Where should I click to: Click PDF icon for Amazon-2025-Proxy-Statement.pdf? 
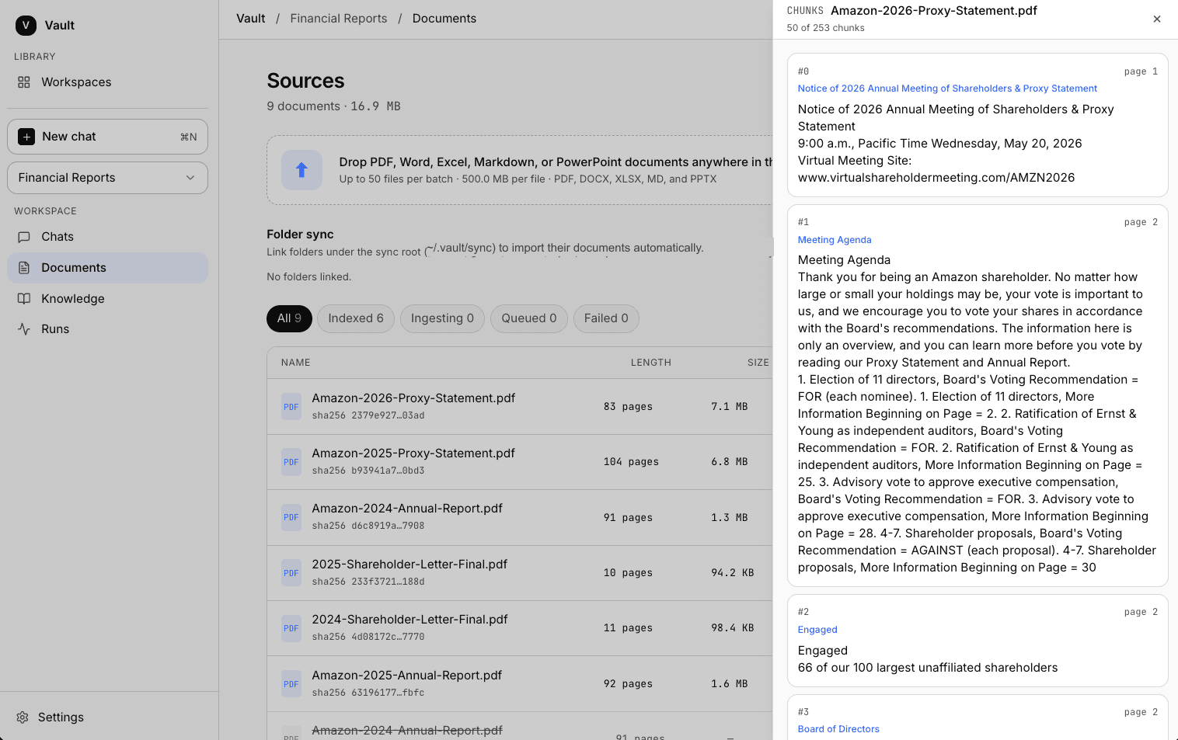coord(291,462)
